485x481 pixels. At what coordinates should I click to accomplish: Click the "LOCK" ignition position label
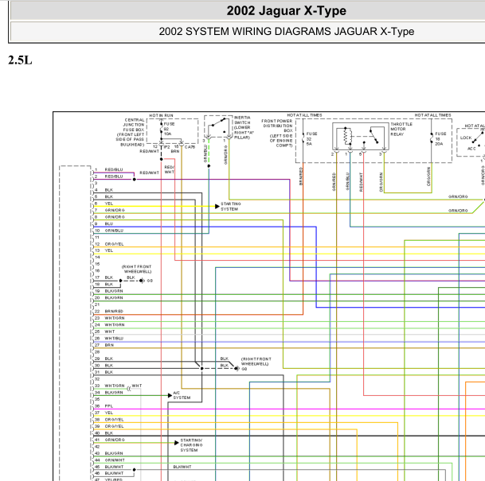466,138
